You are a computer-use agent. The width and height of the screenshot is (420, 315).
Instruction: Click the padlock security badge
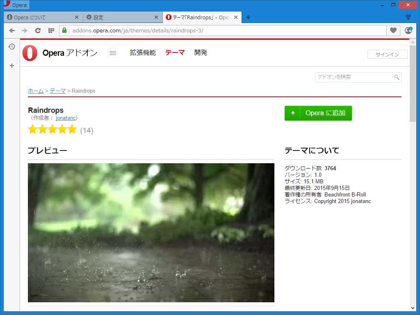[64, 30]
